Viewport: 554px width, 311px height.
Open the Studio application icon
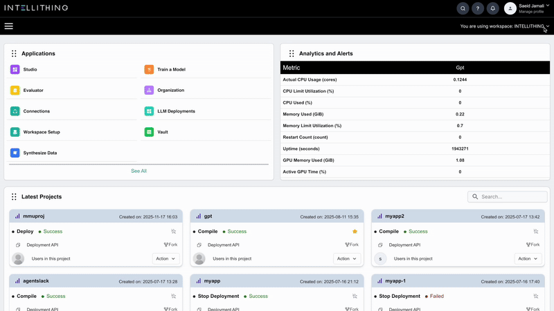pyautogui.click(x=15, y=70)
